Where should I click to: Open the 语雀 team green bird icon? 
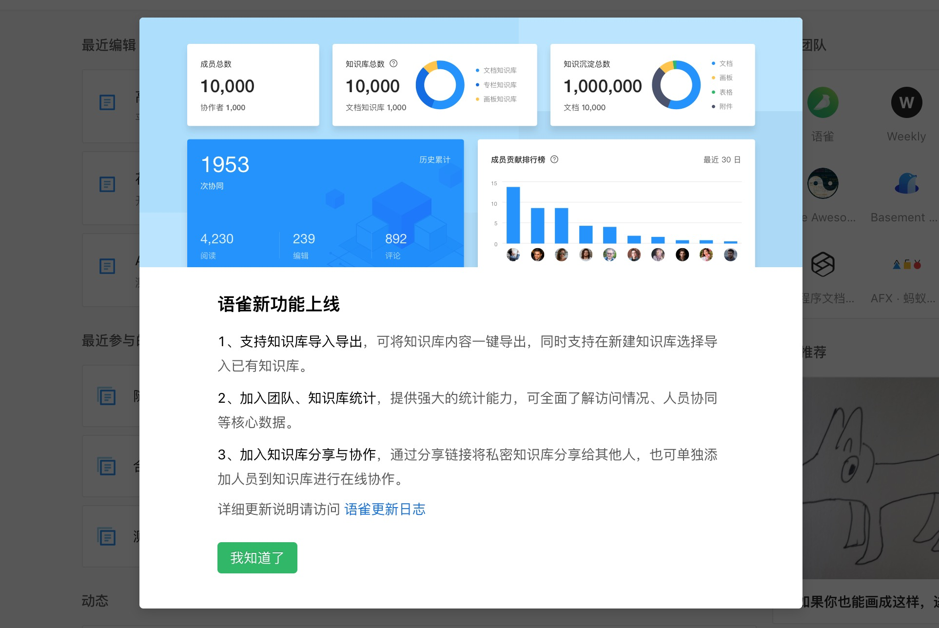click(x=822, y=102)
